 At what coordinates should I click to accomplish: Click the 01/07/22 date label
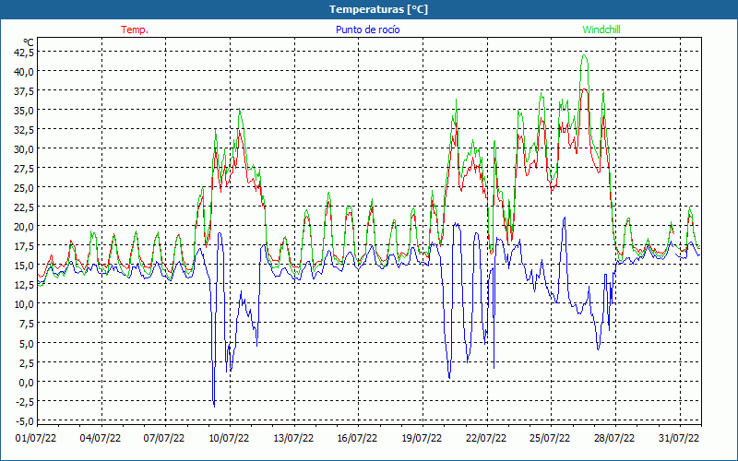coord(36,438)
